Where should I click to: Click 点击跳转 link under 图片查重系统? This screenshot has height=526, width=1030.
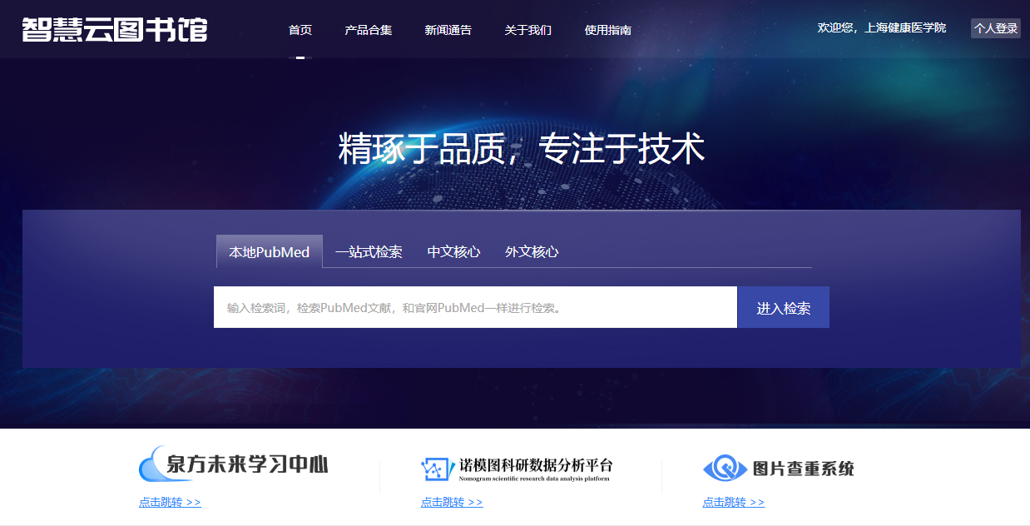click(x=733, y=502)
